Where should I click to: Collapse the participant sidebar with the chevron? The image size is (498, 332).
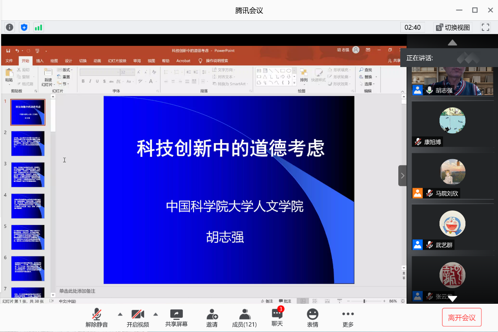coord(403,176)
